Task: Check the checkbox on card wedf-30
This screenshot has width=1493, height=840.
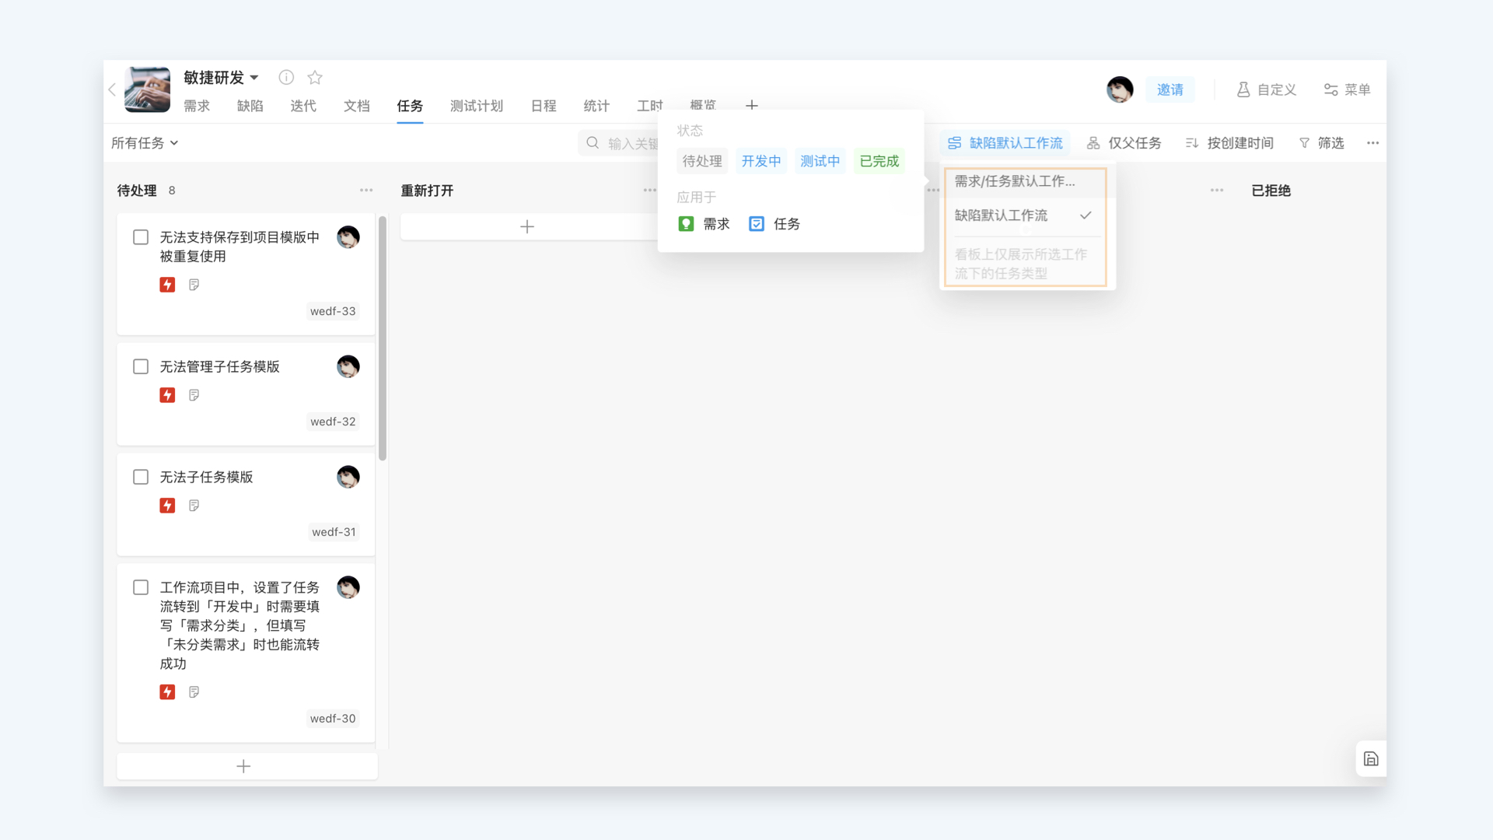Action: click(141, 587)
